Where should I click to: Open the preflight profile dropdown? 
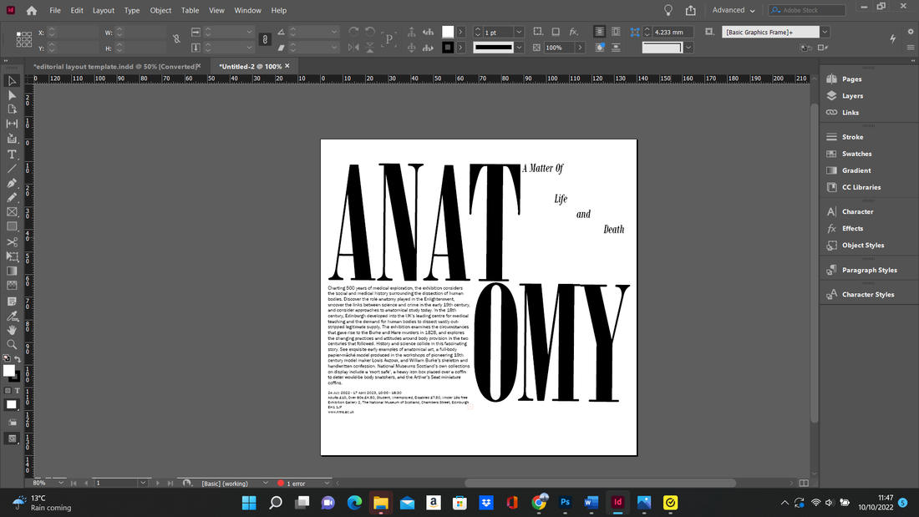265,483
